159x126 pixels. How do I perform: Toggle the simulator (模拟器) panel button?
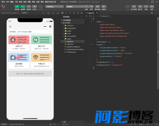(x=17, y=7)
